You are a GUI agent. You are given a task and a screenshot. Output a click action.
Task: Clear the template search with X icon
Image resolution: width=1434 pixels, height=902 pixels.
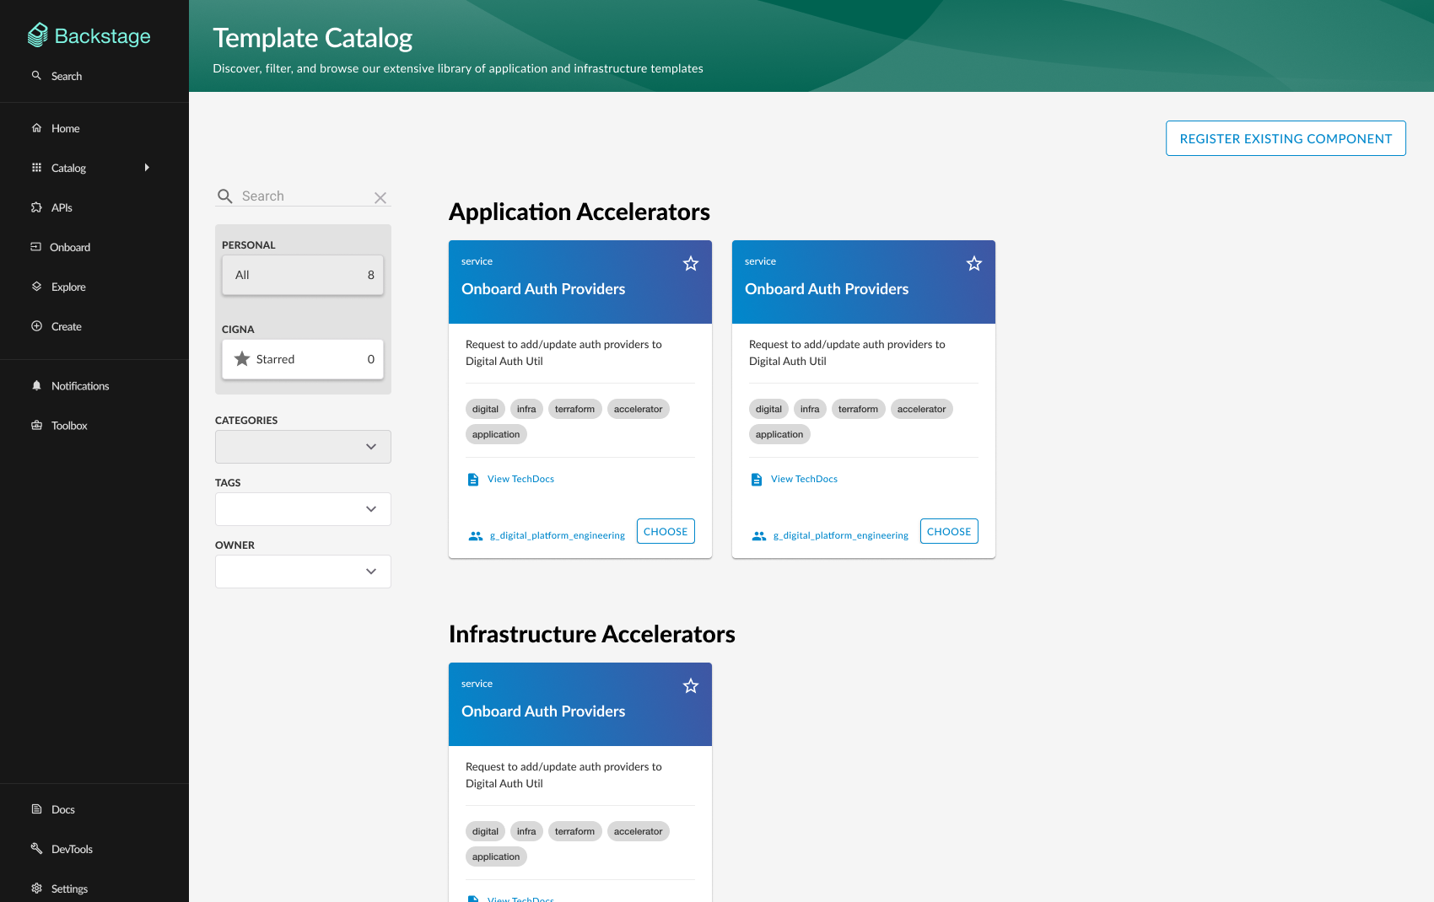pos(380,197)
